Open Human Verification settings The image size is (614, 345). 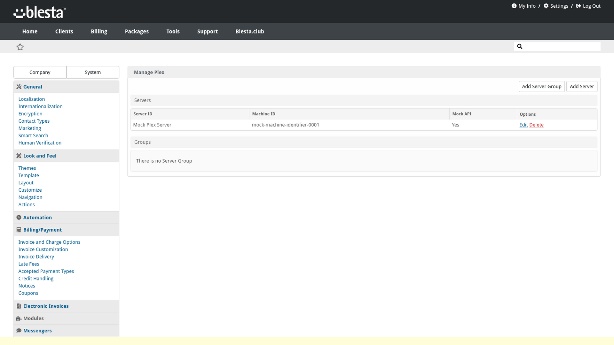(x=40, y=143)
